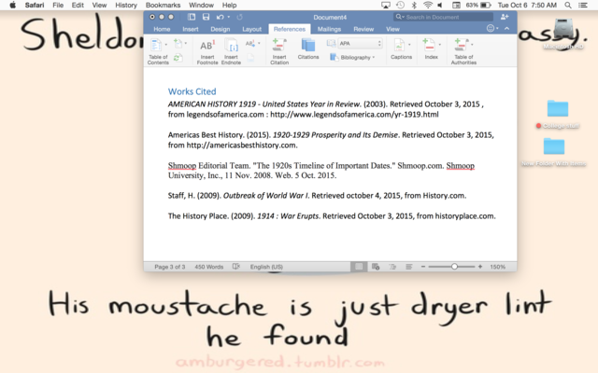Click the Wi-Fi icon in menu bar
This screenshot has width=598, height=373.
tap(428, 5)
